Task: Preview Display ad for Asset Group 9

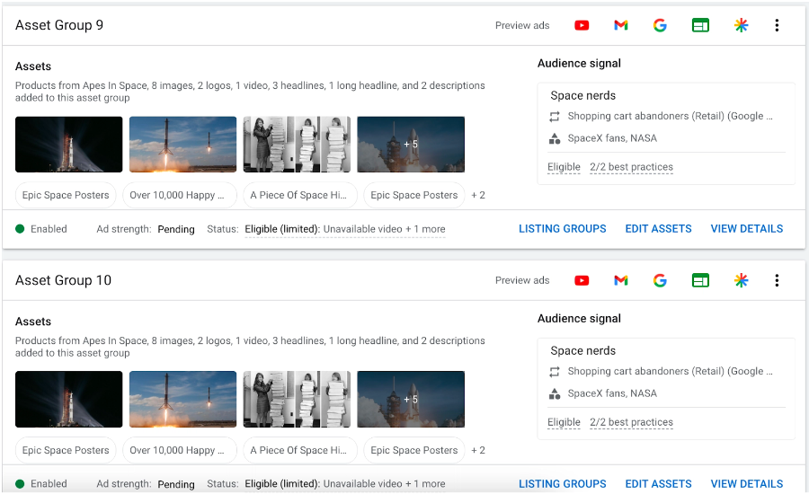Action: pyautogui.click(x=700, y=25)
